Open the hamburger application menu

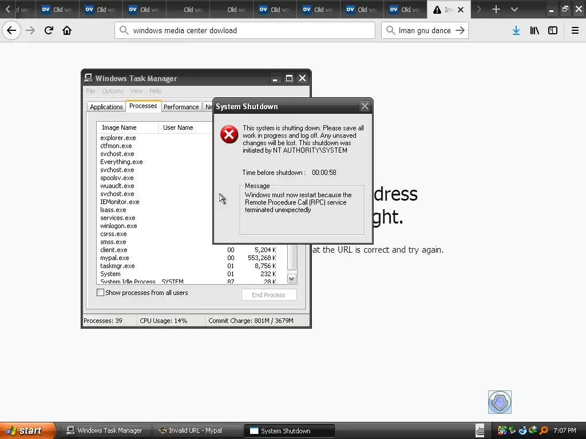click(x=575, y=31)
